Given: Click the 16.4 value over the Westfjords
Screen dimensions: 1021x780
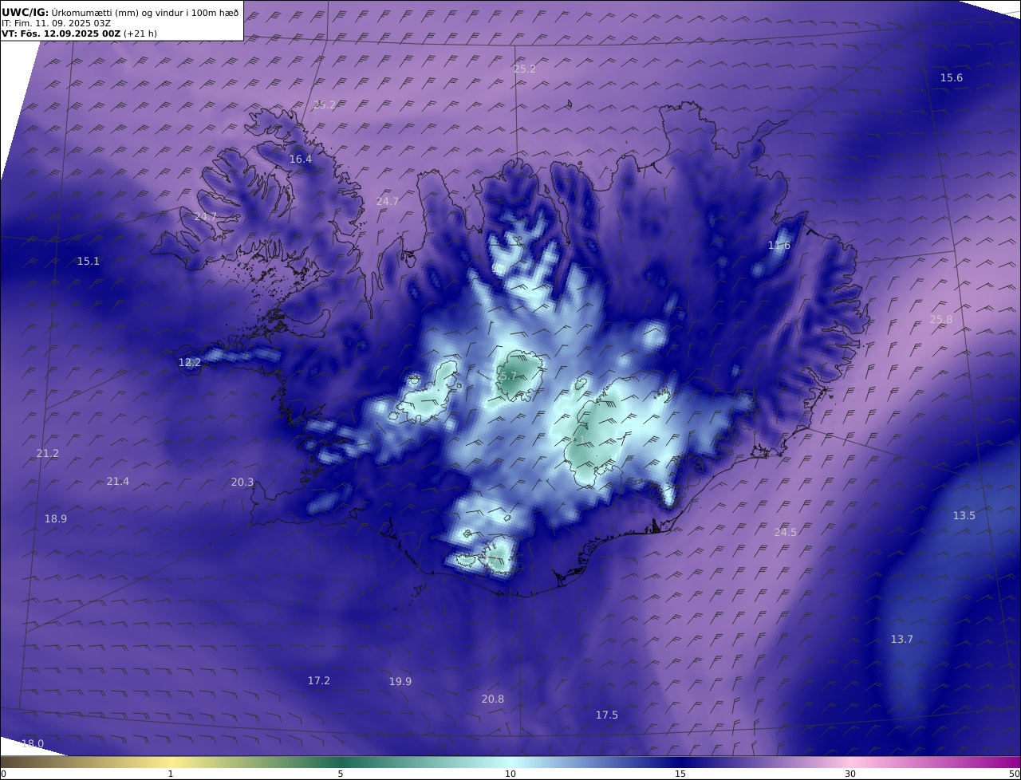Looking at the screenshot, I should pos(301,159).
